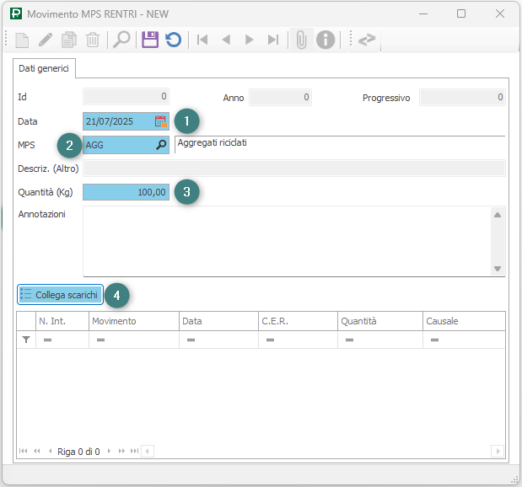The width and height of the screenshot is (522, 487).
Task: Select the Dati generici tab
Action: pos(44,67)
